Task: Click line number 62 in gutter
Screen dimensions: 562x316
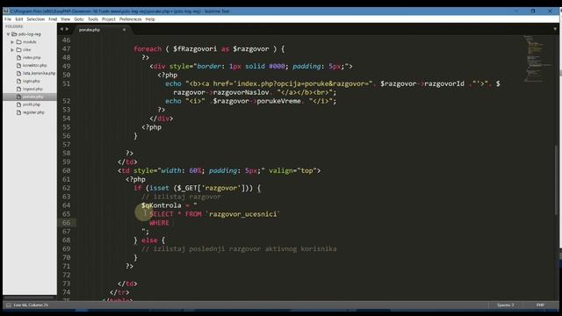Action: click(67, 188)
